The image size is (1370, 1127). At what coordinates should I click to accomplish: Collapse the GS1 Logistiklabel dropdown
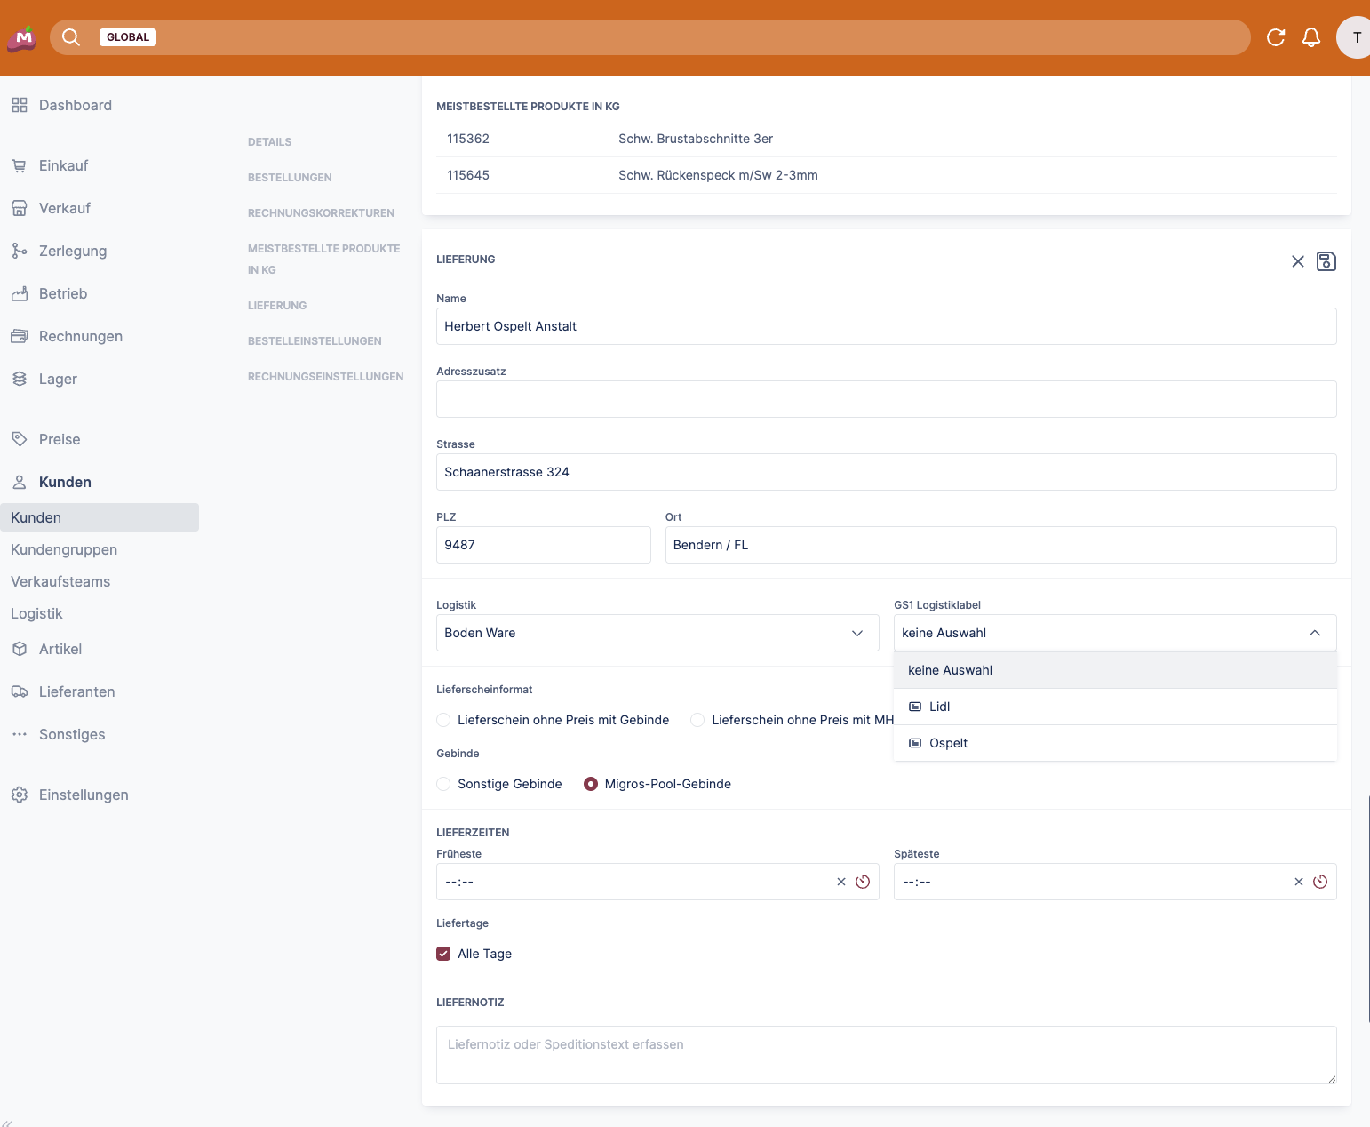[1314, 633]
